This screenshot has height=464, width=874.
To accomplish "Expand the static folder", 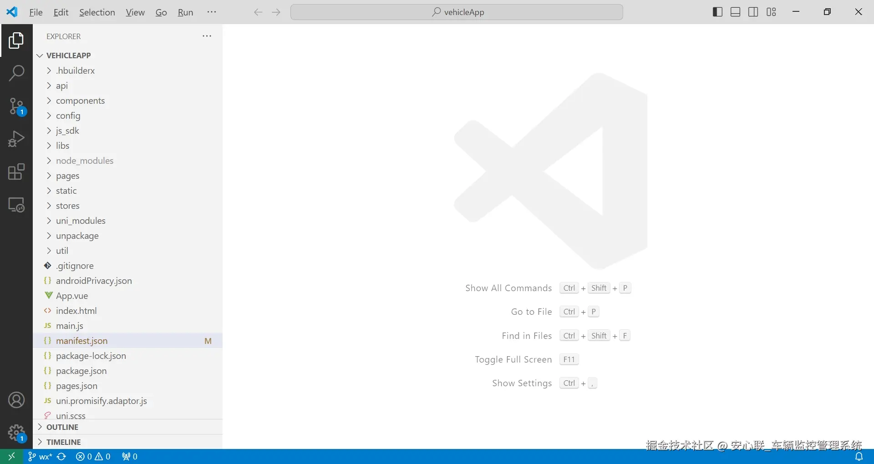I will (127, 191).
